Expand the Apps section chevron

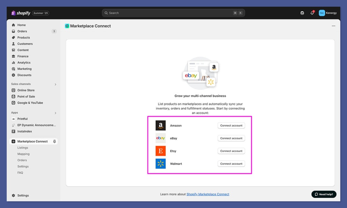pos(56,113)
